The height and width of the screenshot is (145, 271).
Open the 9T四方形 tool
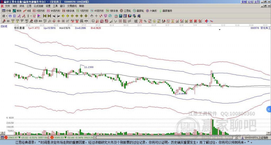tap(97, 11)
